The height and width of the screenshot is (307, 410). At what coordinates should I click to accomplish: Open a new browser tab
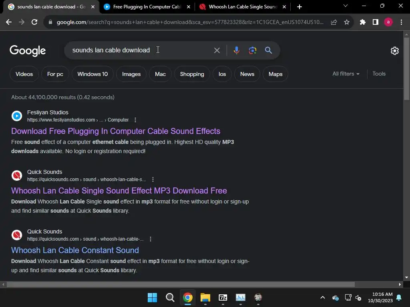pos(299,7)
